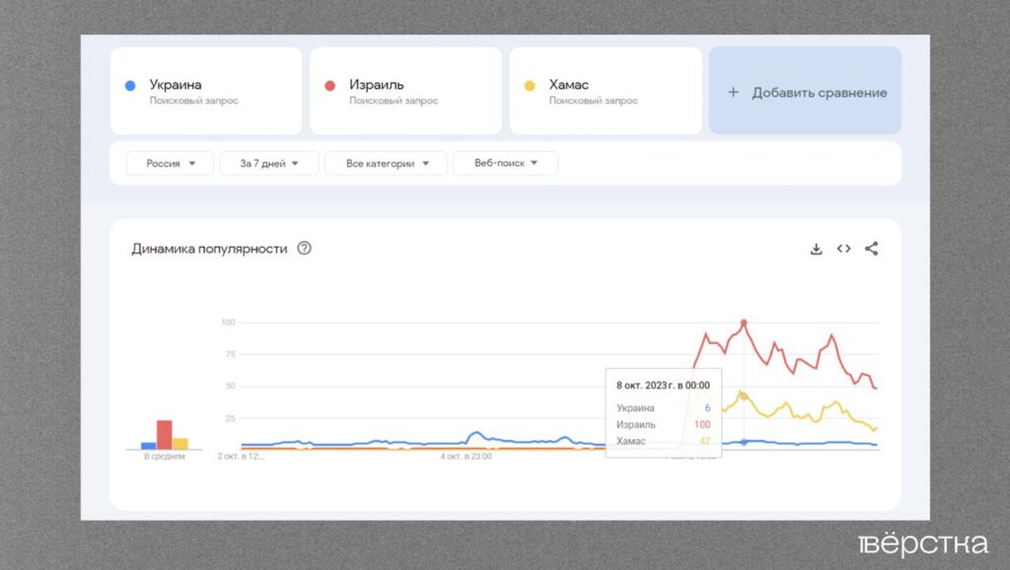
Task: Open help icon beside Динамика популярности
Action: tap(304, 249)
